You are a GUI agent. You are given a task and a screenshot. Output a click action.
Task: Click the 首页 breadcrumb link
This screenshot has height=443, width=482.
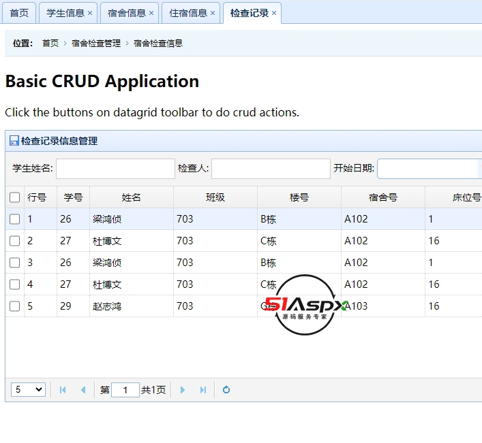click(50, 43)
